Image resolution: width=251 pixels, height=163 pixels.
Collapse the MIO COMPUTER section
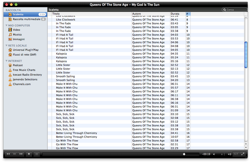coord(6,26)
